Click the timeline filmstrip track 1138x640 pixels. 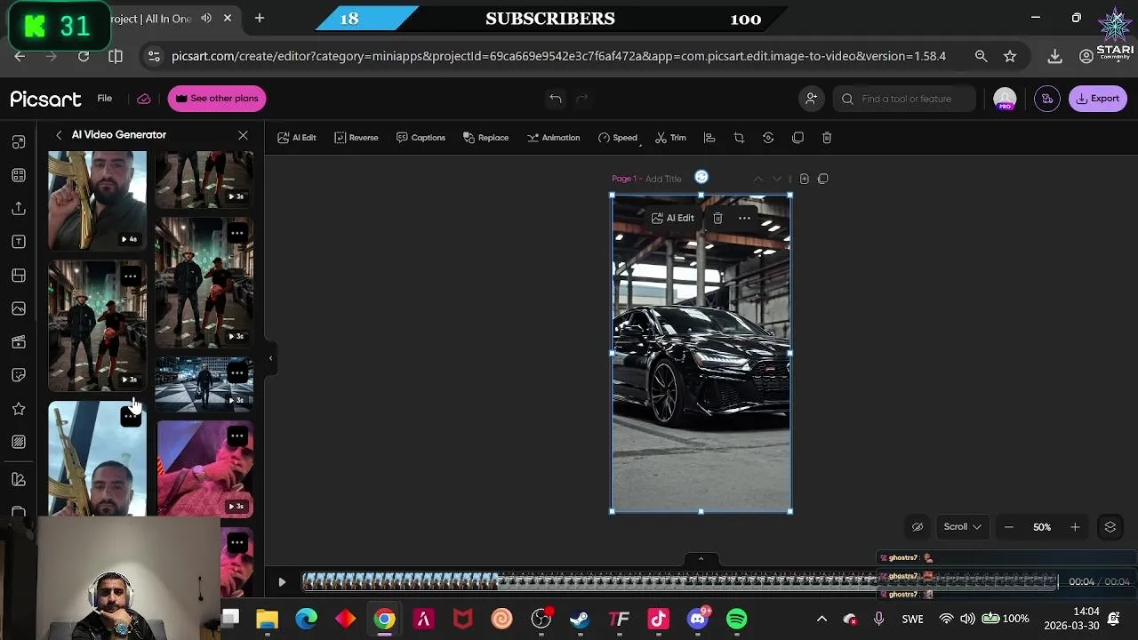pyautogui.click(x=680, y=581)
